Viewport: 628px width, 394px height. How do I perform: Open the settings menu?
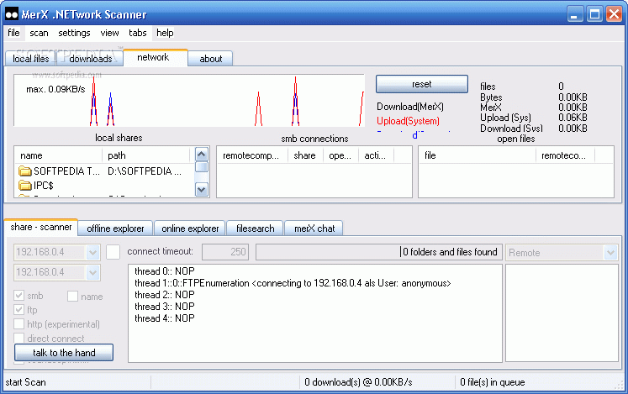tap(74, 33)
